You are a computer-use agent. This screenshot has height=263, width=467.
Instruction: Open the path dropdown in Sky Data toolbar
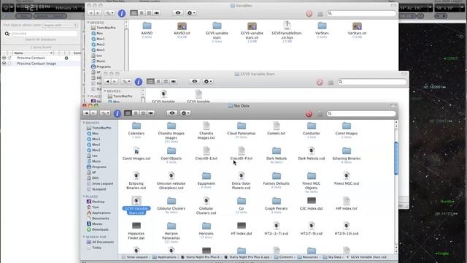[x=105, y=113]
